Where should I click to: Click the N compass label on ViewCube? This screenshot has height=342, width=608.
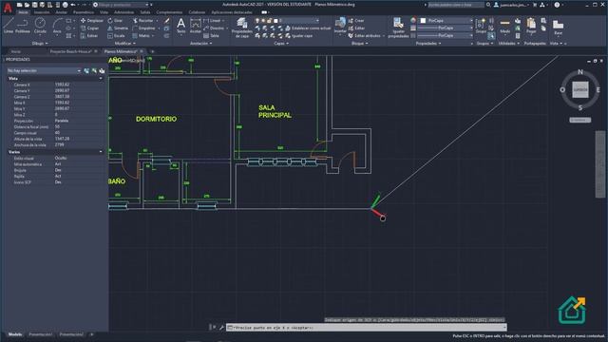click(x=580, y=72)
